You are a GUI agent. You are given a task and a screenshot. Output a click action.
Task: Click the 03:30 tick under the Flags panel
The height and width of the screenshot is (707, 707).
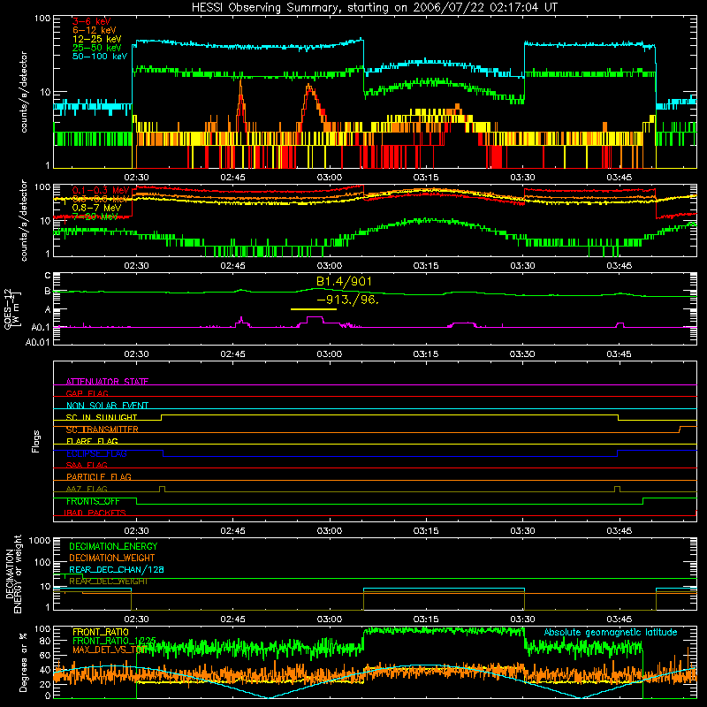coord(522,531)
